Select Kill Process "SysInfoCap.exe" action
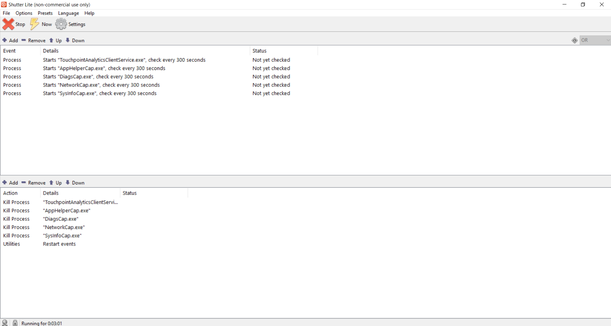Screen dimensions: 611x326 click(x=94, y=235)
